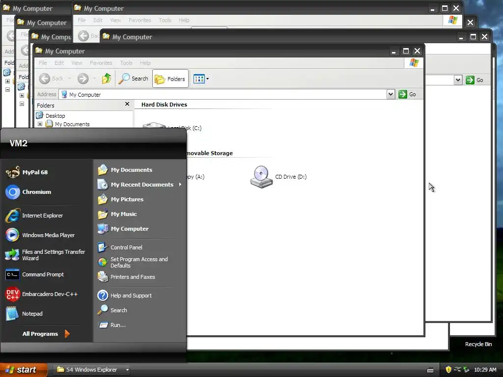Open Favorites menu in topmost rear window
The width and height of the screenshot is (503, 377).
tap(140, 20)
